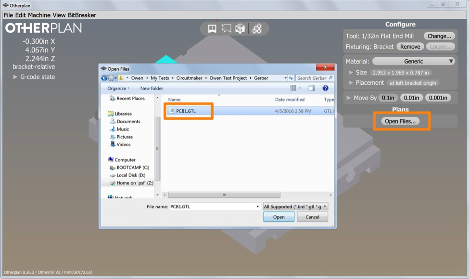
Task: Go back using the dialog's blue Back arrow
Action: click(x=104, y=78)
